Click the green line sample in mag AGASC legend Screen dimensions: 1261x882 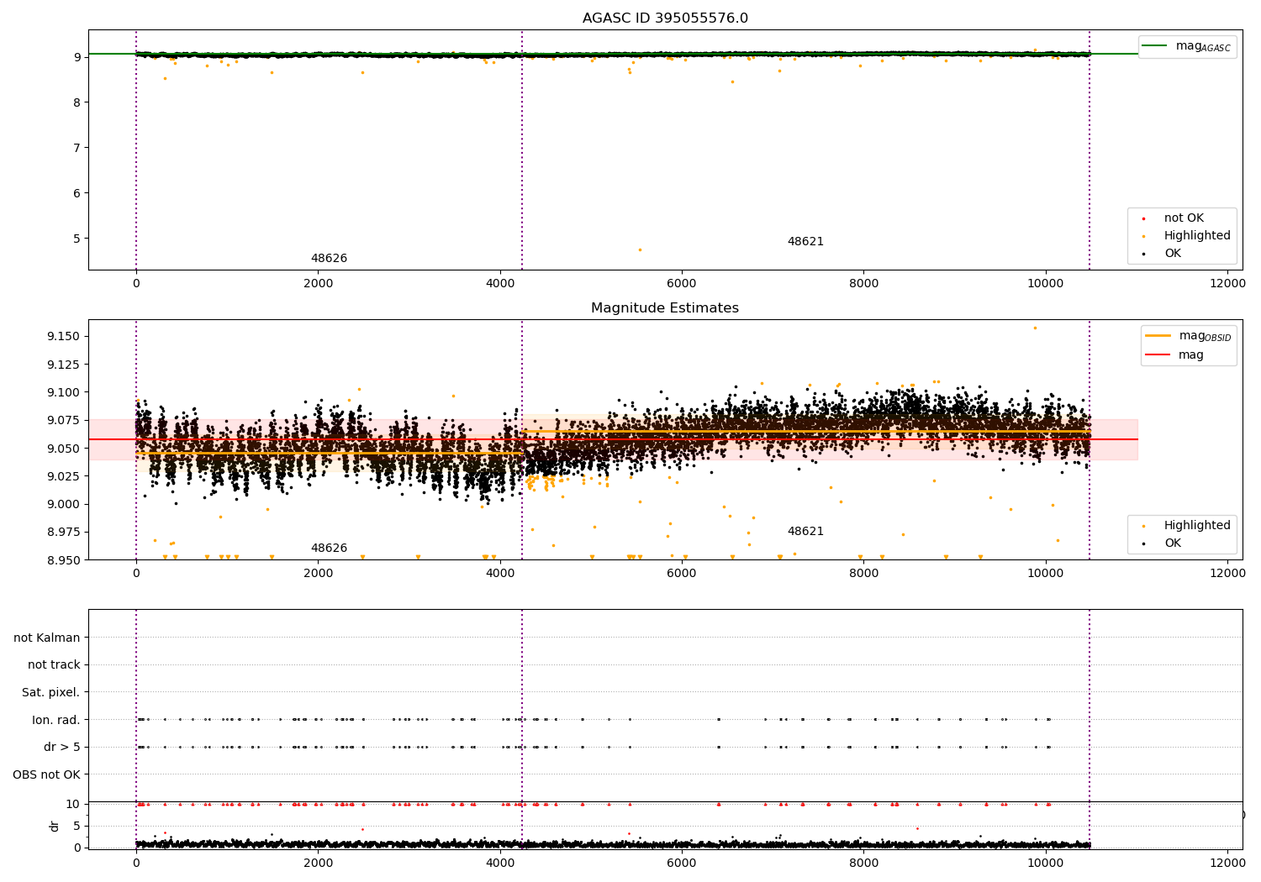click(1154, 45)
